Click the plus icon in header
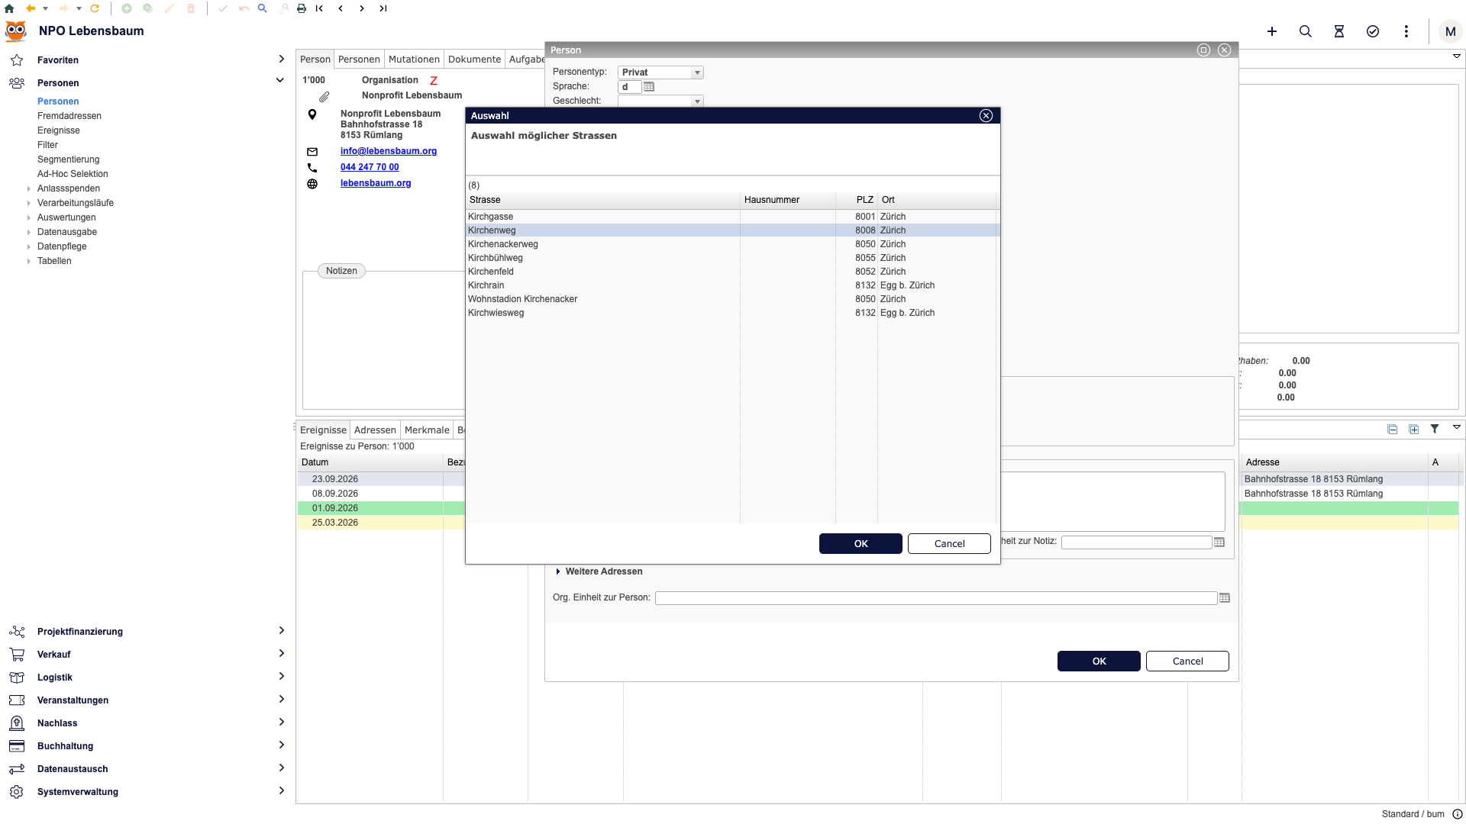 (x=1272, y=31)
